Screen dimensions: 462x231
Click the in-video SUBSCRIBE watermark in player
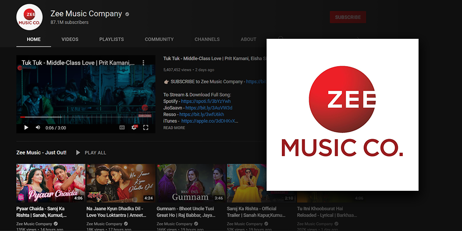point(145,115)
